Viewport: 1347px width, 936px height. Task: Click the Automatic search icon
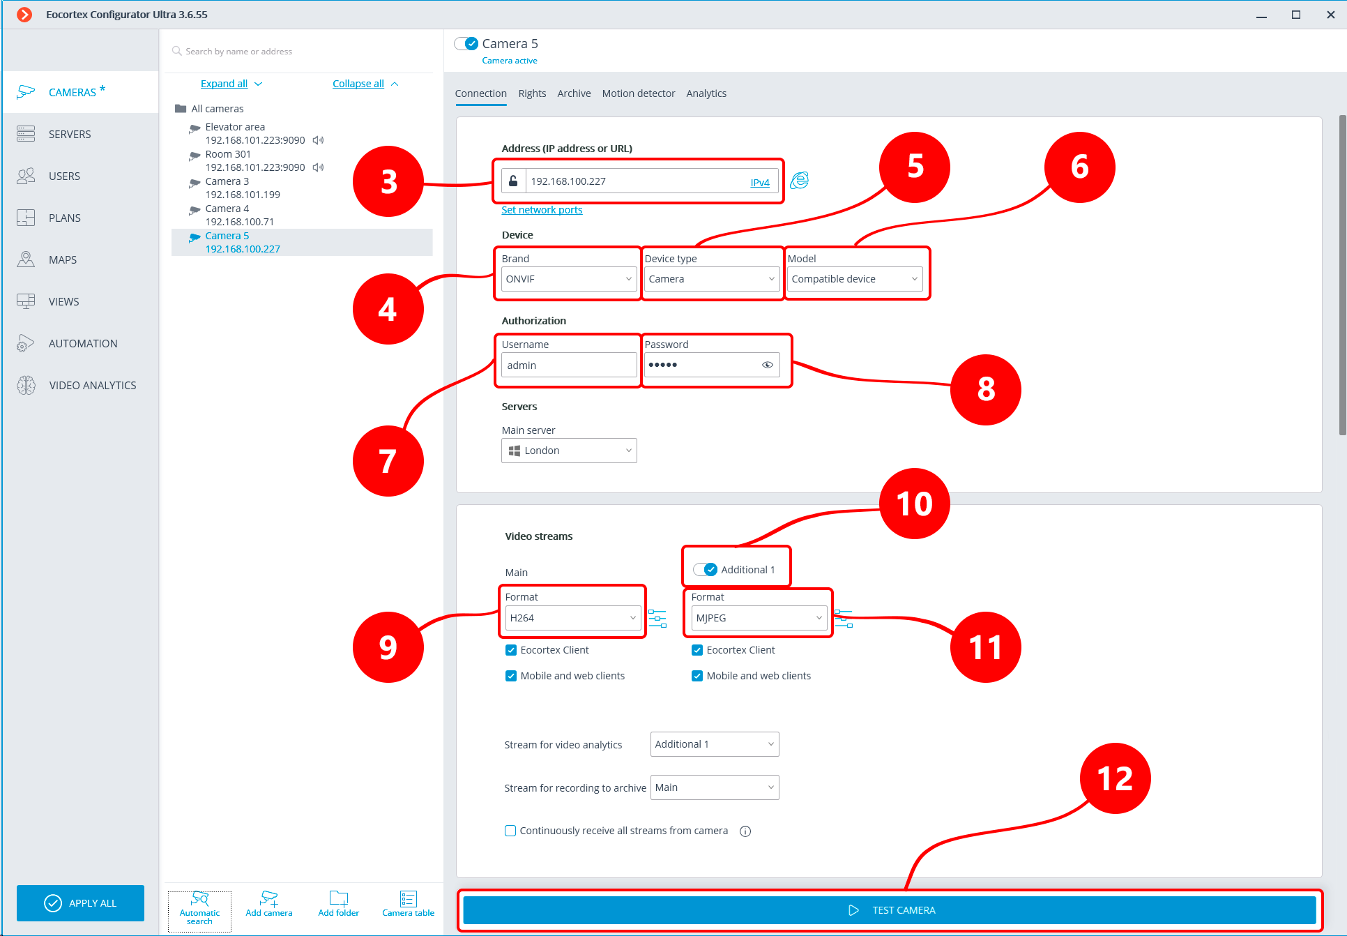(199, 898)
